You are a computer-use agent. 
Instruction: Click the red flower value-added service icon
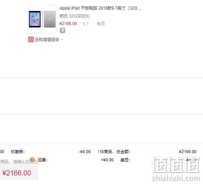(31, 39)
